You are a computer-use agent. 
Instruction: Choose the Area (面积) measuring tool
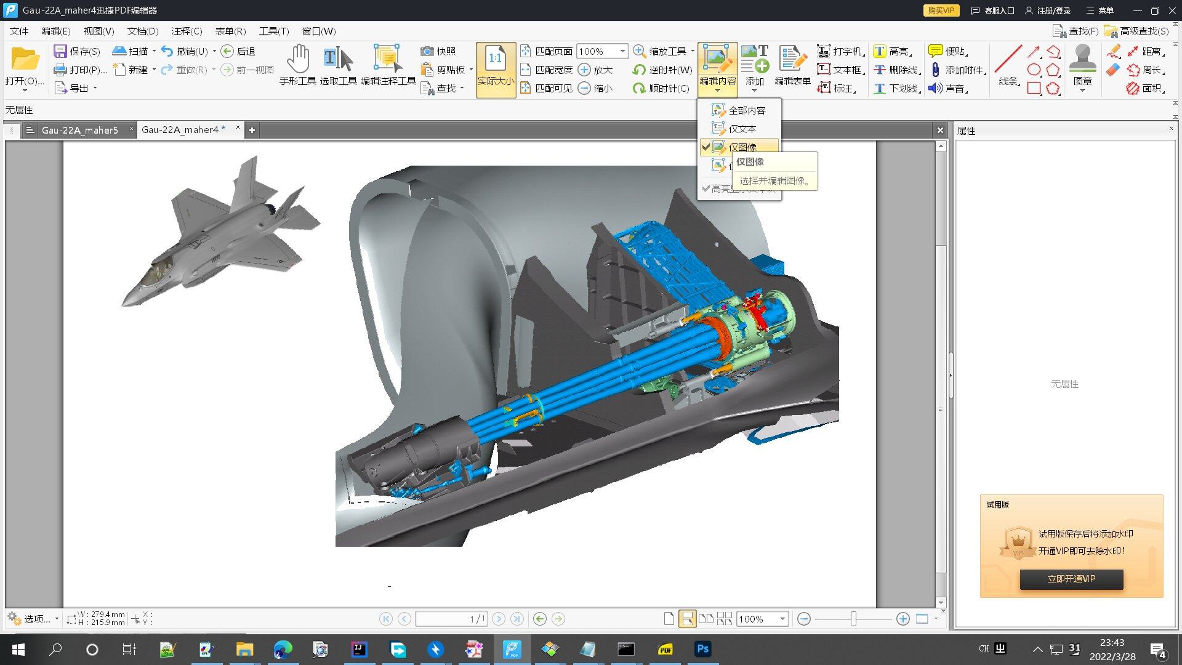(x=1145, y=88)
